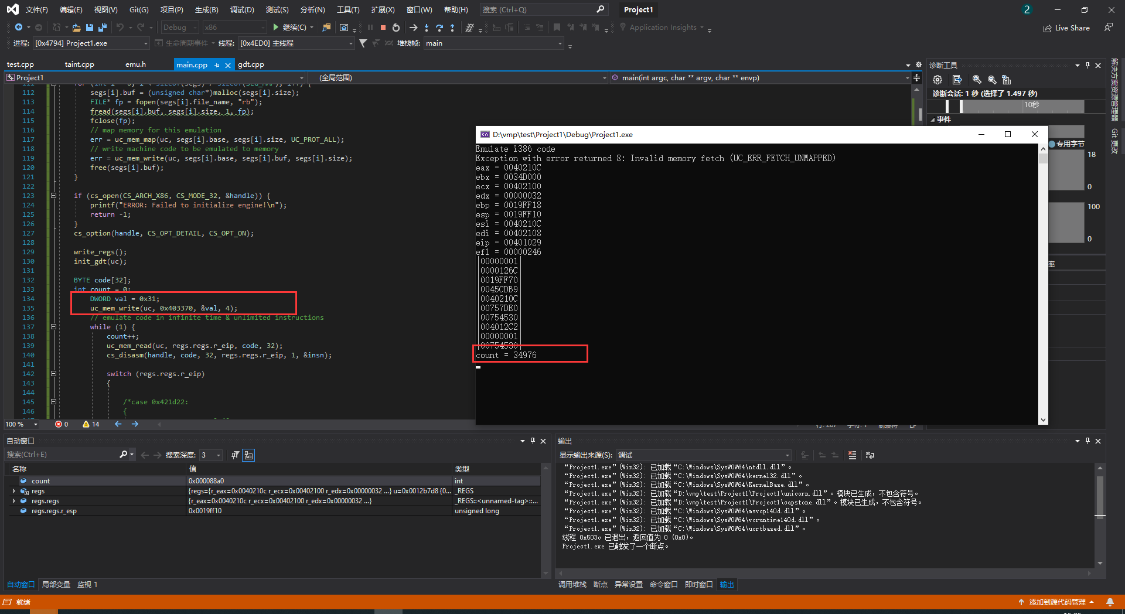
Task: Open the 扩展(X) menu
Action: tap(383, 10)
